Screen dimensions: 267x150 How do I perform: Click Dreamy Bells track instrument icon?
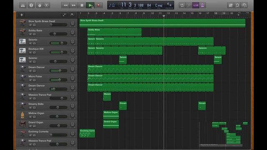[23, 105]
